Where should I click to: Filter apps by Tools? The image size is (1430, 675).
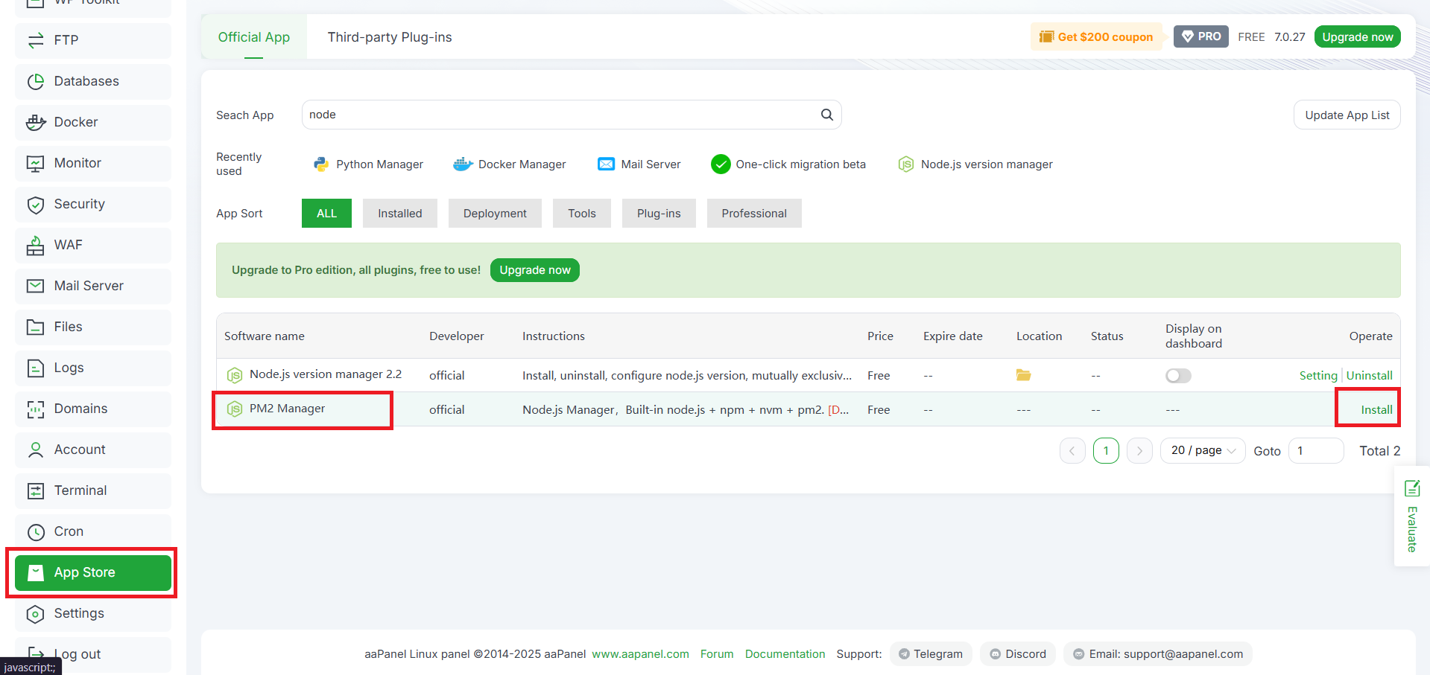pyautogui.click(x=582, y=214)
